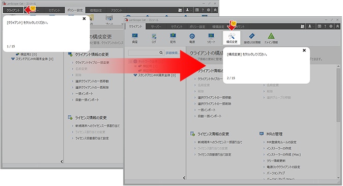Click ライセンス情報の変更 section icon in back window
Viewport: 343px width, 186px height.
(70, 118)
